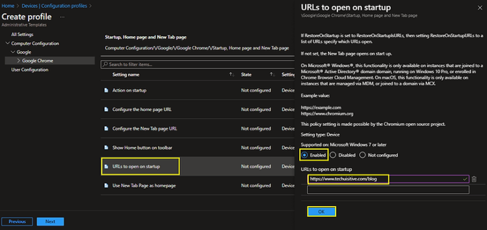Select the Not configured radio button
The height and width of the screenshot is (230, 487).
[362, 155]
